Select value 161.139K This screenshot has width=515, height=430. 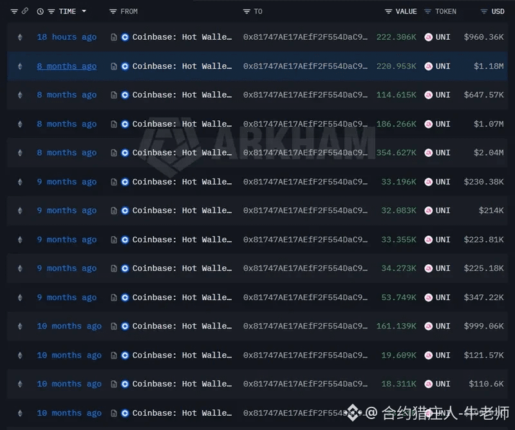point(396,326)
